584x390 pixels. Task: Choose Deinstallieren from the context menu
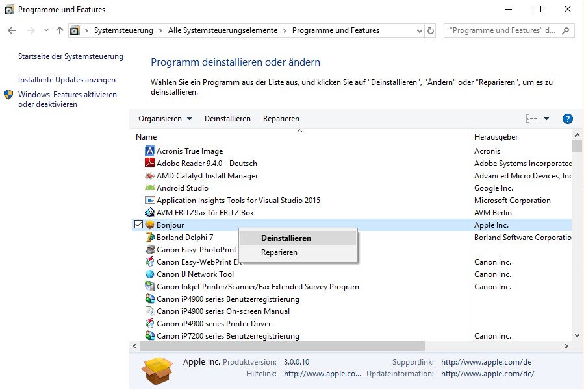pyautogui.click(x=298, y=238)
